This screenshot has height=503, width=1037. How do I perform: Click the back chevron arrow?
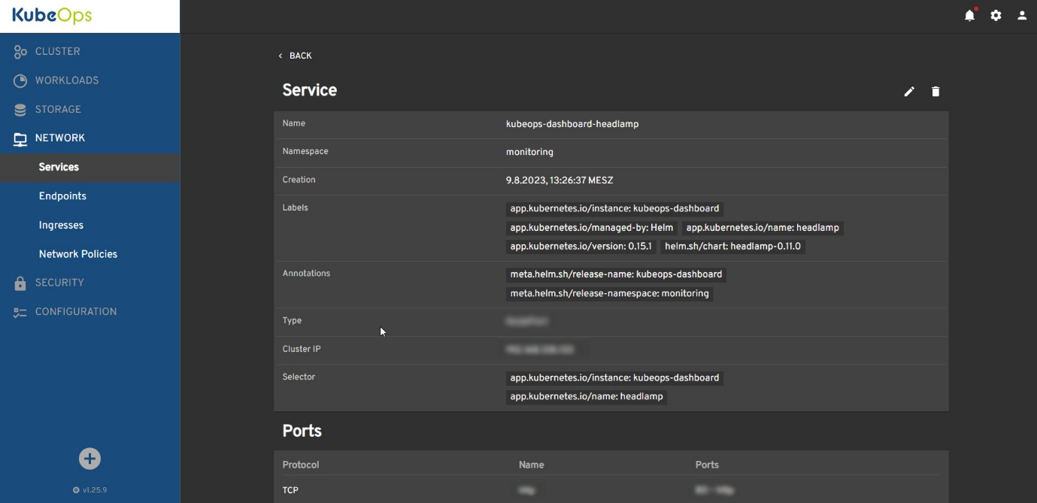280,56
